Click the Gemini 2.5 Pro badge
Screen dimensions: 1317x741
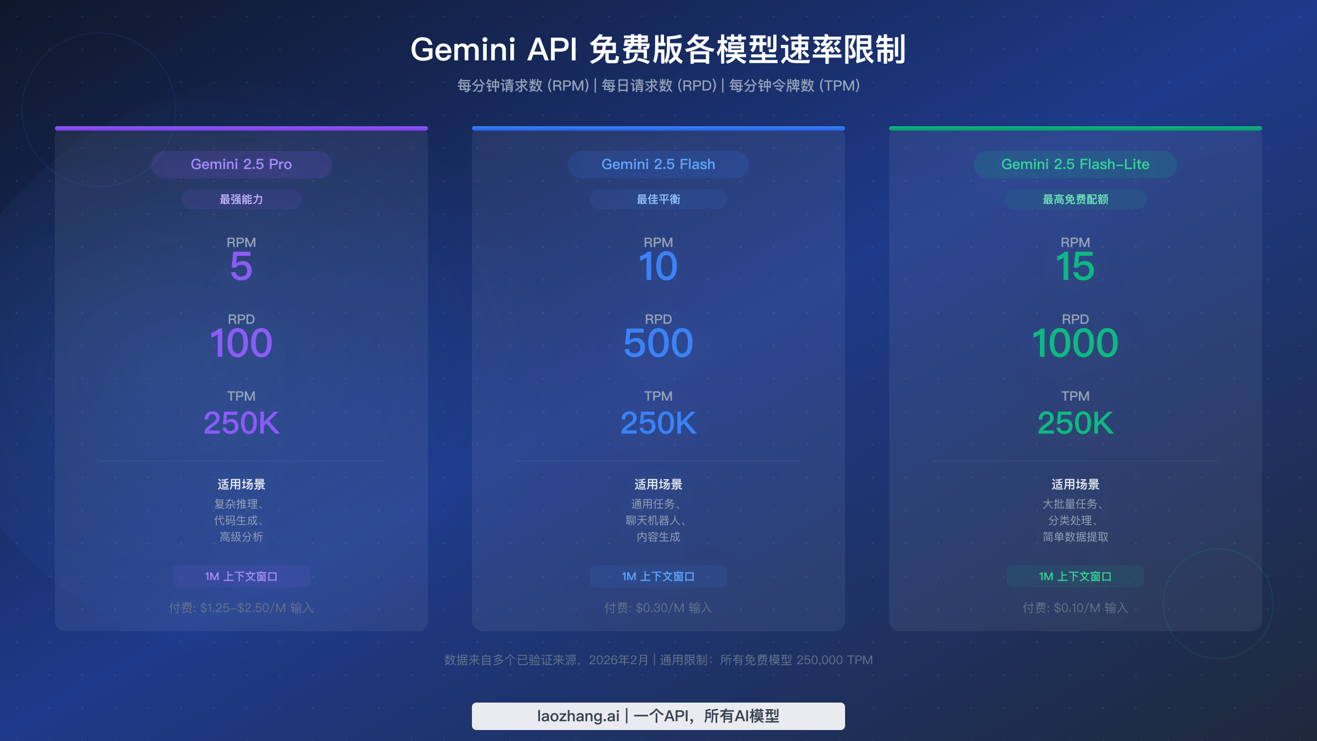click(x=241, y=164)
